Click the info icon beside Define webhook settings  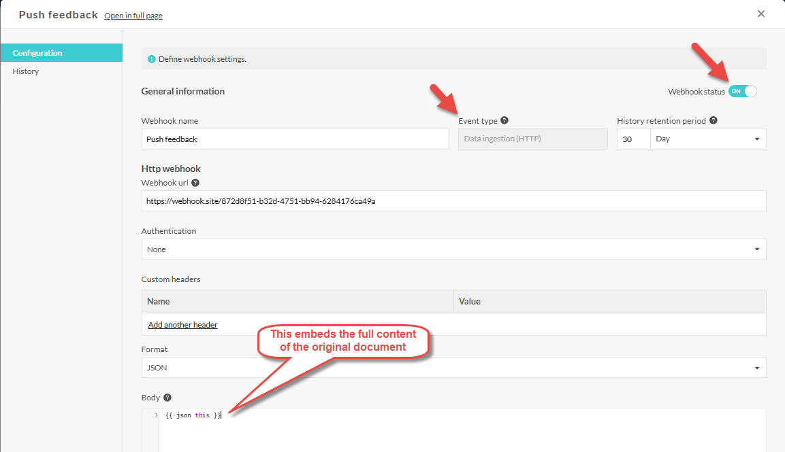point(152,59)
